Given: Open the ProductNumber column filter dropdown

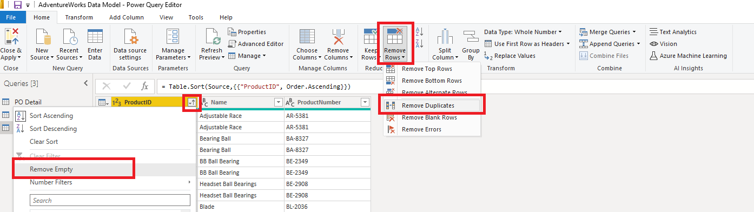Looking at the screenshot, I should click(365, 102).
